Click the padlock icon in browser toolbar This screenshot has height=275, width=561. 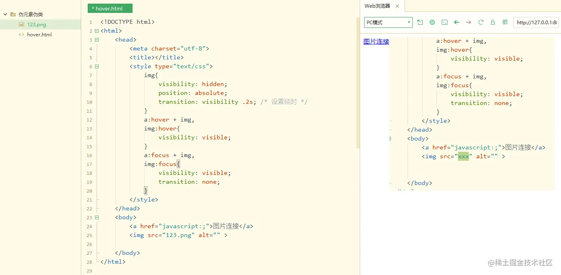point(493,22)
